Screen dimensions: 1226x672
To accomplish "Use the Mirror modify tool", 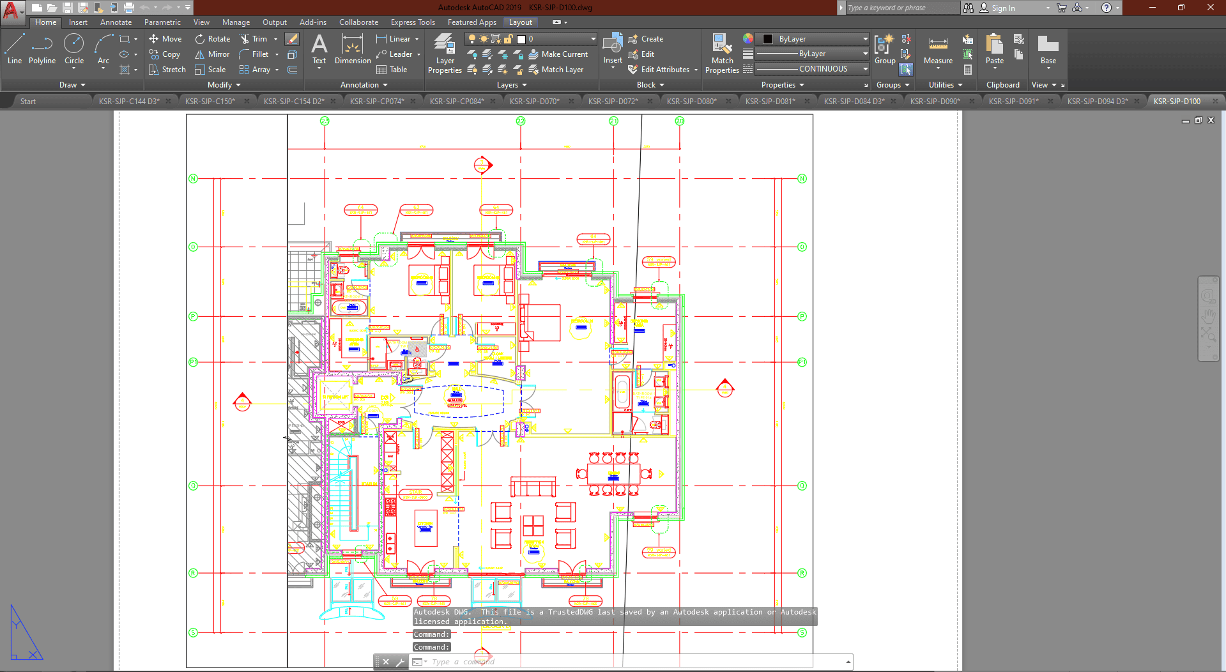I will tap(212, 54).
